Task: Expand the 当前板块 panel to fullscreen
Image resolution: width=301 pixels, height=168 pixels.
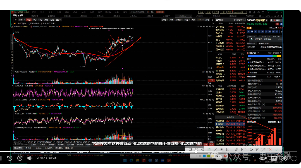Action: (x=244, y=20)
